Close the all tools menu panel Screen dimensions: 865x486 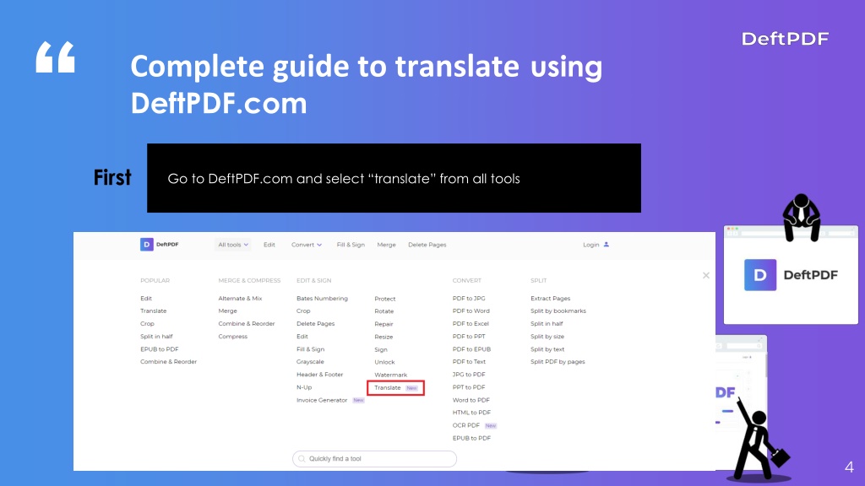706,276
